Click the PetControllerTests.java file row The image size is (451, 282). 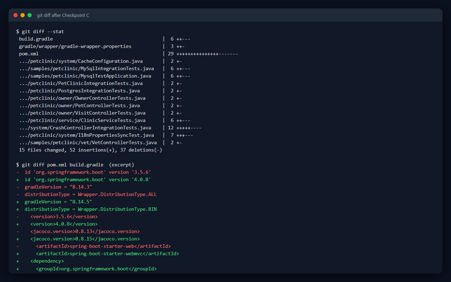[x=100, y=105]
